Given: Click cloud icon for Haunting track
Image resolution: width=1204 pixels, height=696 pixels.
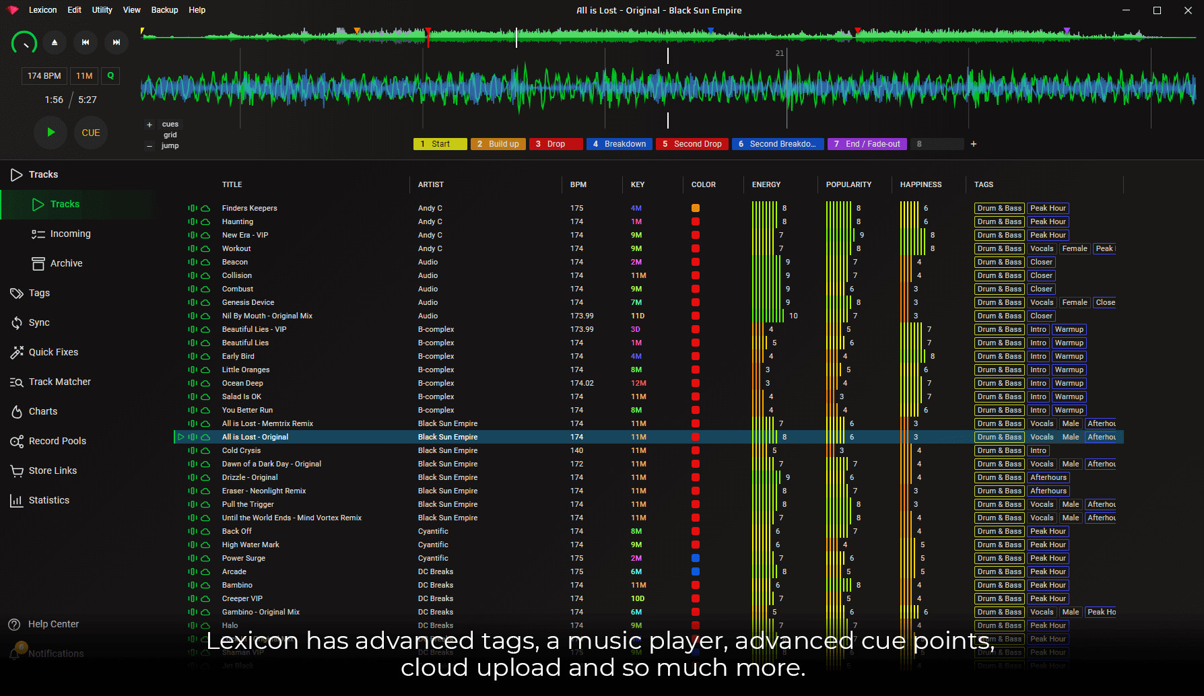Looking at the screenshot, I should pos(205,221).
